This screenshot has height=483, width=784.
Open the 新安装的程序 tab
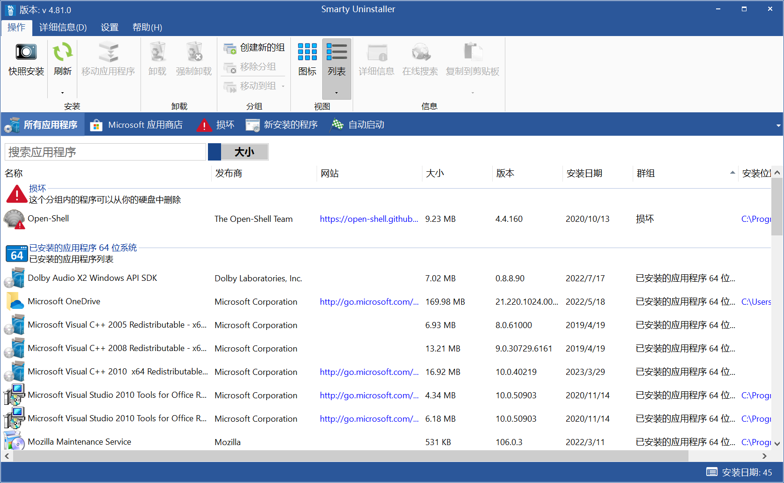(281, 125)
